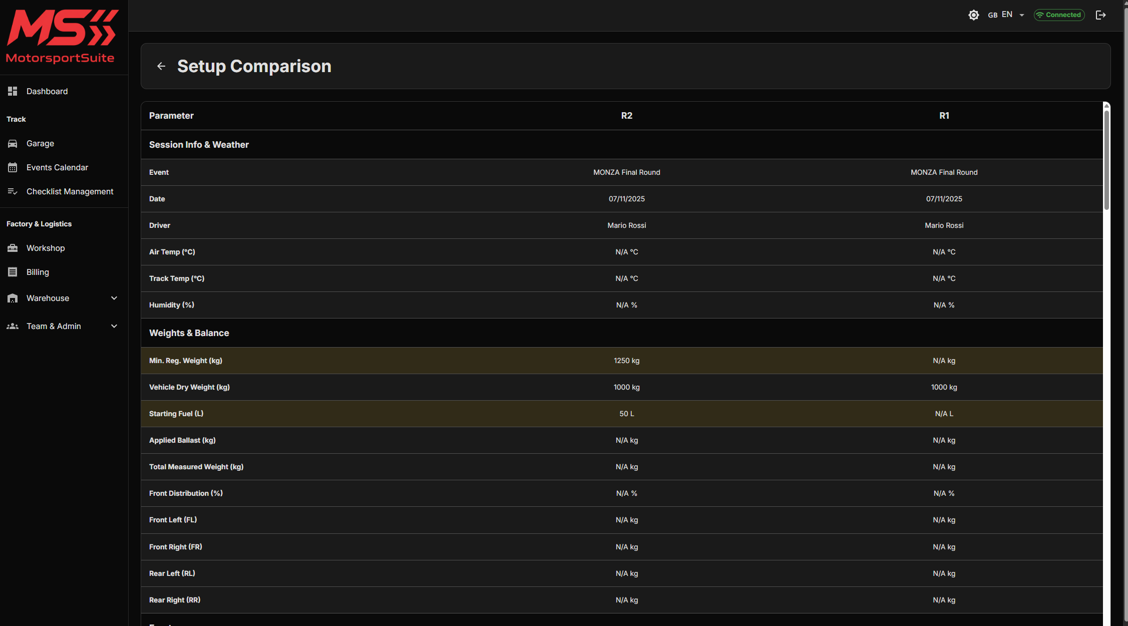Select the highlighted Starting Fuel row
The image size is (1128, 626).
[x=621, y=414]
